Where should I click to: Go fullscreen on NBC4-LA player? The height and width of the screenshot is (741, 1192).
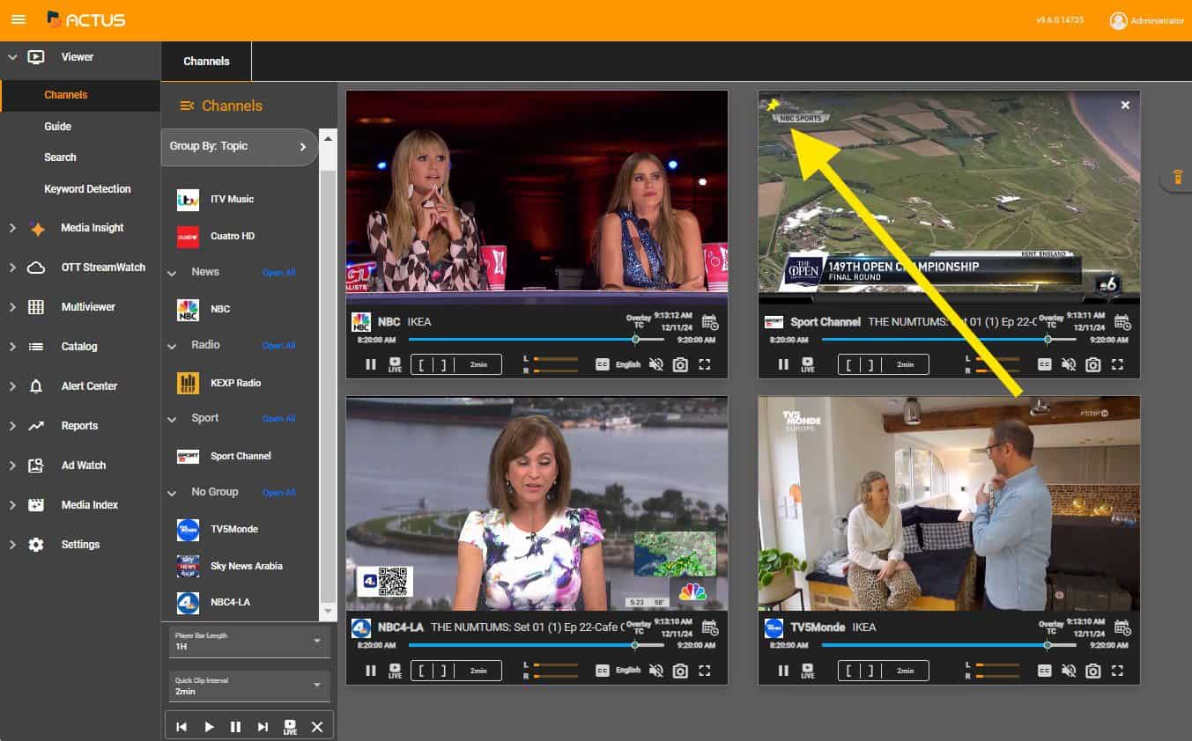(x=705, y=671)
